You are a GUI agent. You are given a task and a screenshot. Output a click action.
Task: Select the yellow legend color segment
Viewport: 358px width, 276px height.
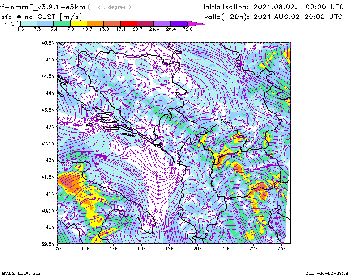[x=79, y=24]
